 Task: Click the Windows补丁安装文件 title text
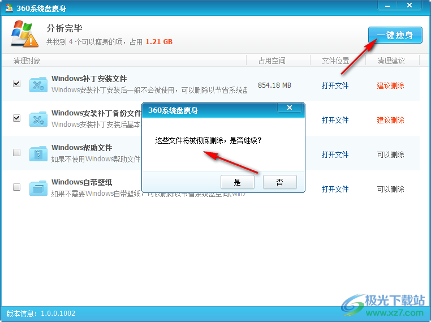89,79
